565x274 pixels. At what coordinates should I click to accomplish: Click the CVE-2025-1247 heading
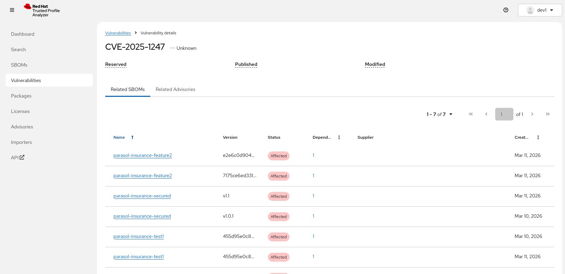click(x=135, y=47)
